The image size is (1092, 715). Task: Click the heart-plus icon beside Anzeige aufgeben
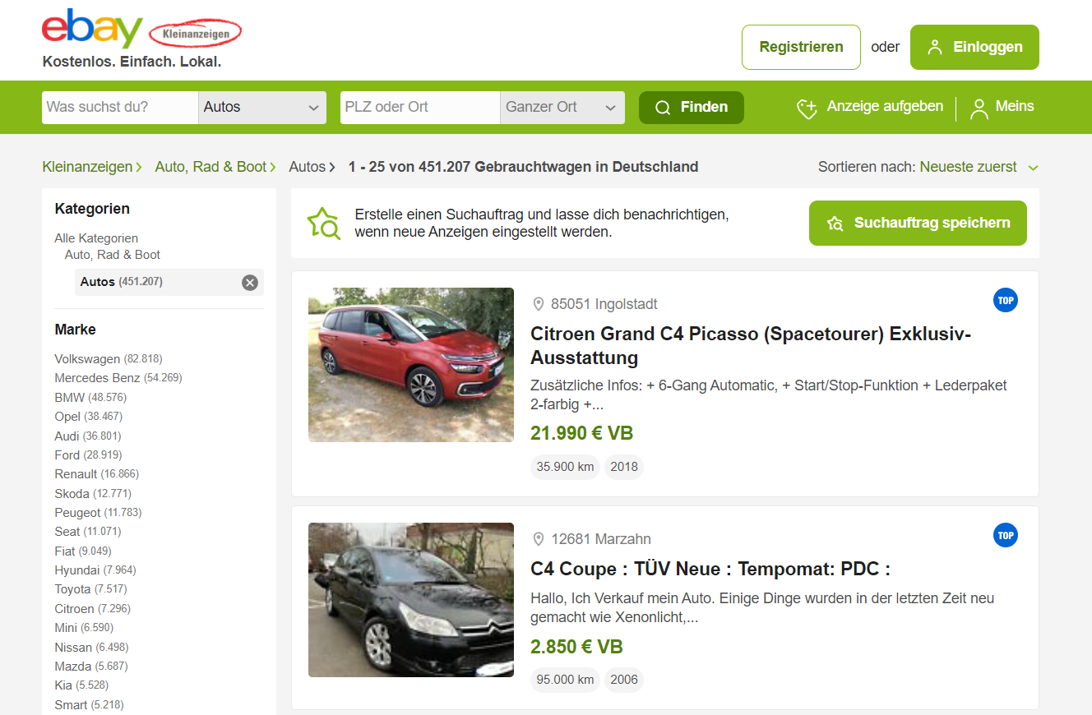pyautogui.click(x=807, y=108)
